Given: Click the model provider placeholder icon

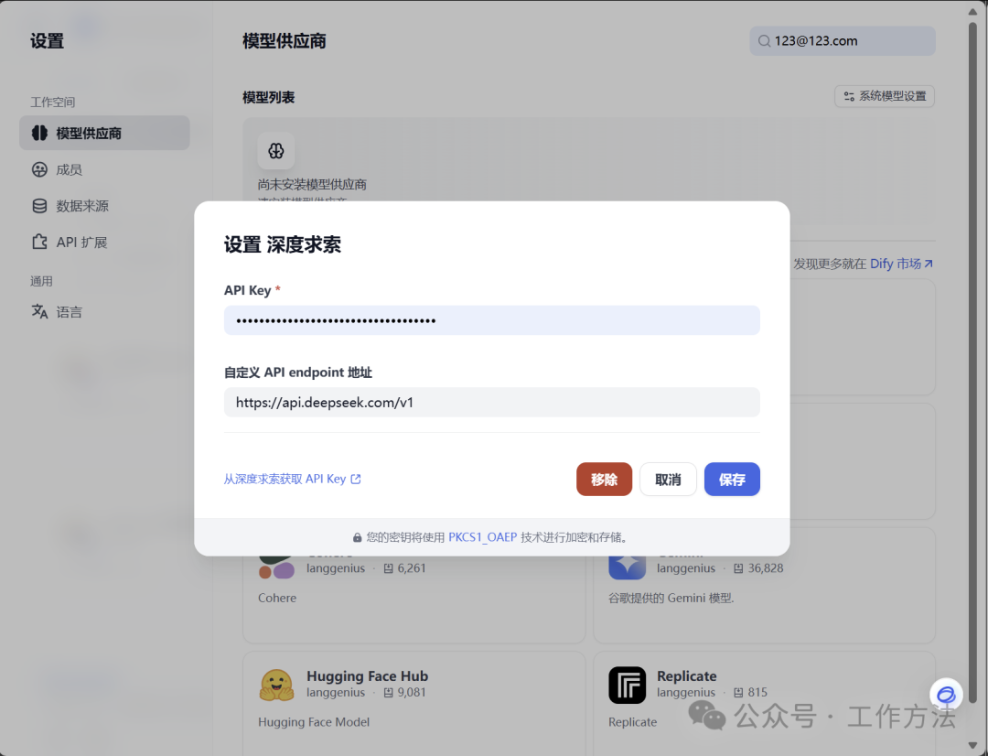Looking at the screenshot, I should click(276, 151).
